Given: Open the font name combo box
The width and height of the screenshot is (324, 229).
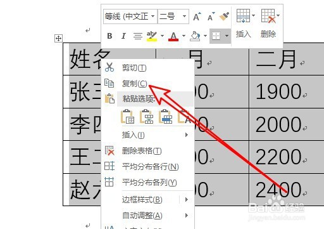Looking at the screenshot, I should click(130, 16).
